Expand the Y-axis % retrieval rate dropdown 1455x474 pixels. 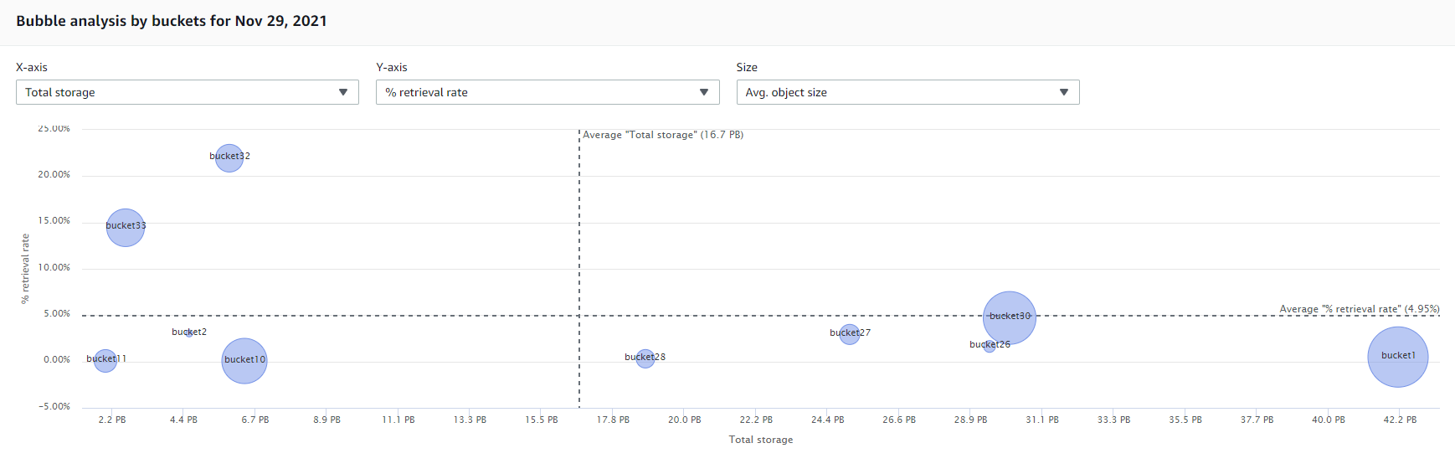pos(547,92)
